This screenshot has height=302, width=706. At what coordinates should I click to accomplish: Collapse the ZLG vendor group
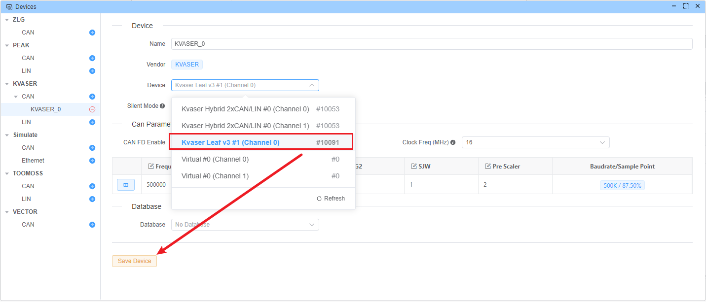click(7, 20)
